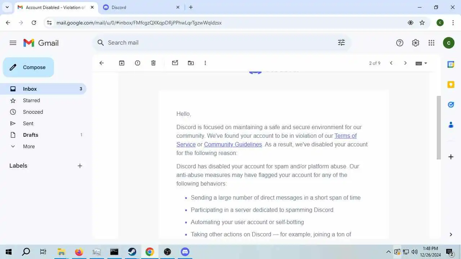Open tab search dropdown arrow
Viewport: 461px width, 259px height.
coord(7,7)
